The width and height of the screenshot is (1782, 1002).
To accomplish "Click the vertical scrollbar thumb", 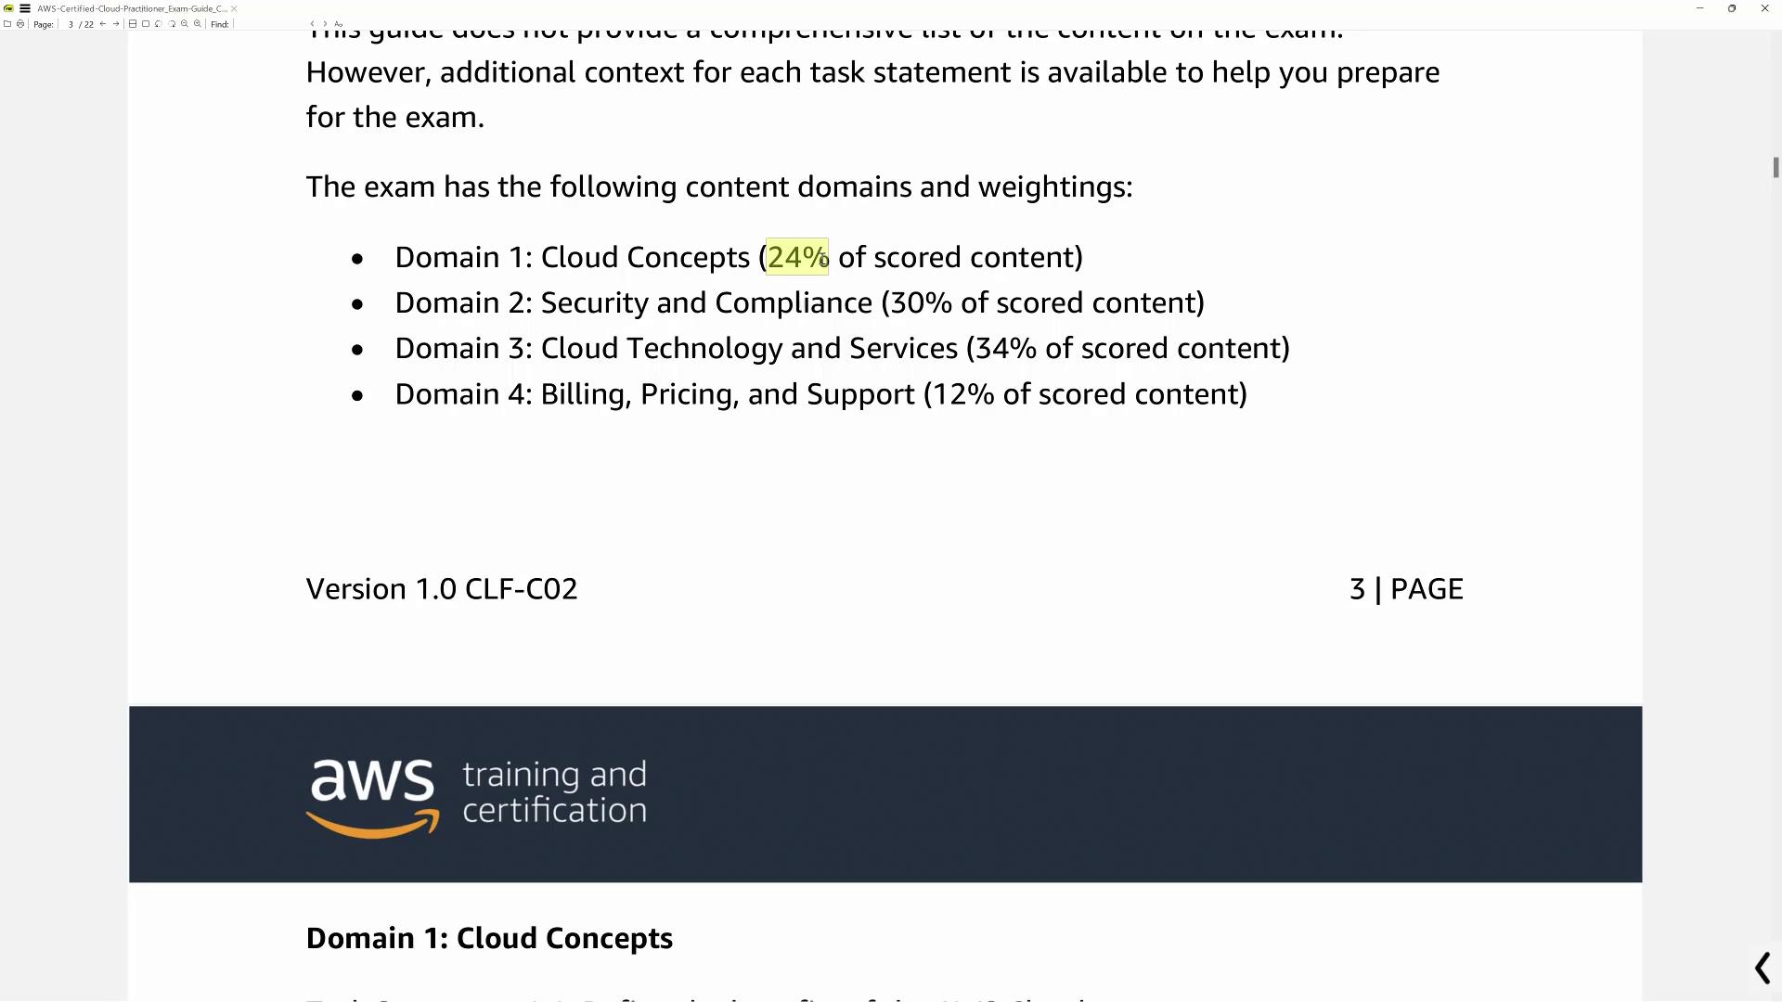I will pos(1776,167).
